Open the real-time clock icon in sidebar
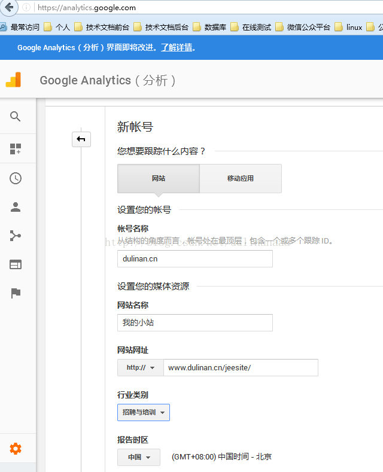 [x=16, y=178]
